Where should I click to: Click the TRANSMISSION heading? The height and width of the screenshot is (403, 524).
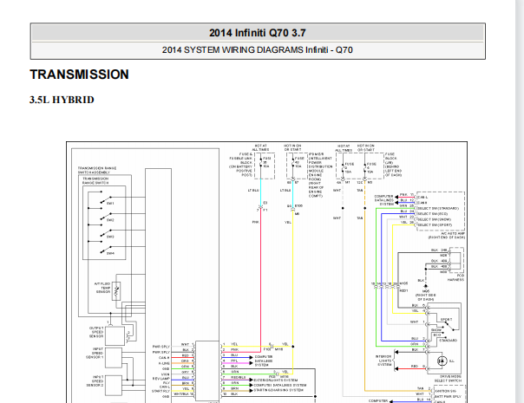coord(79,75)
